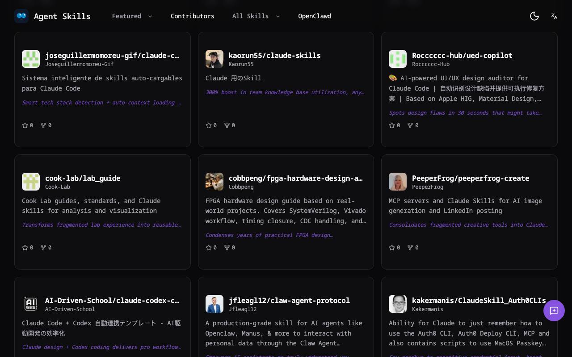Viewport: 572px width, 357px height.
Task: Open jfleagl12 avatar photo
Action: tap(214, 304)
